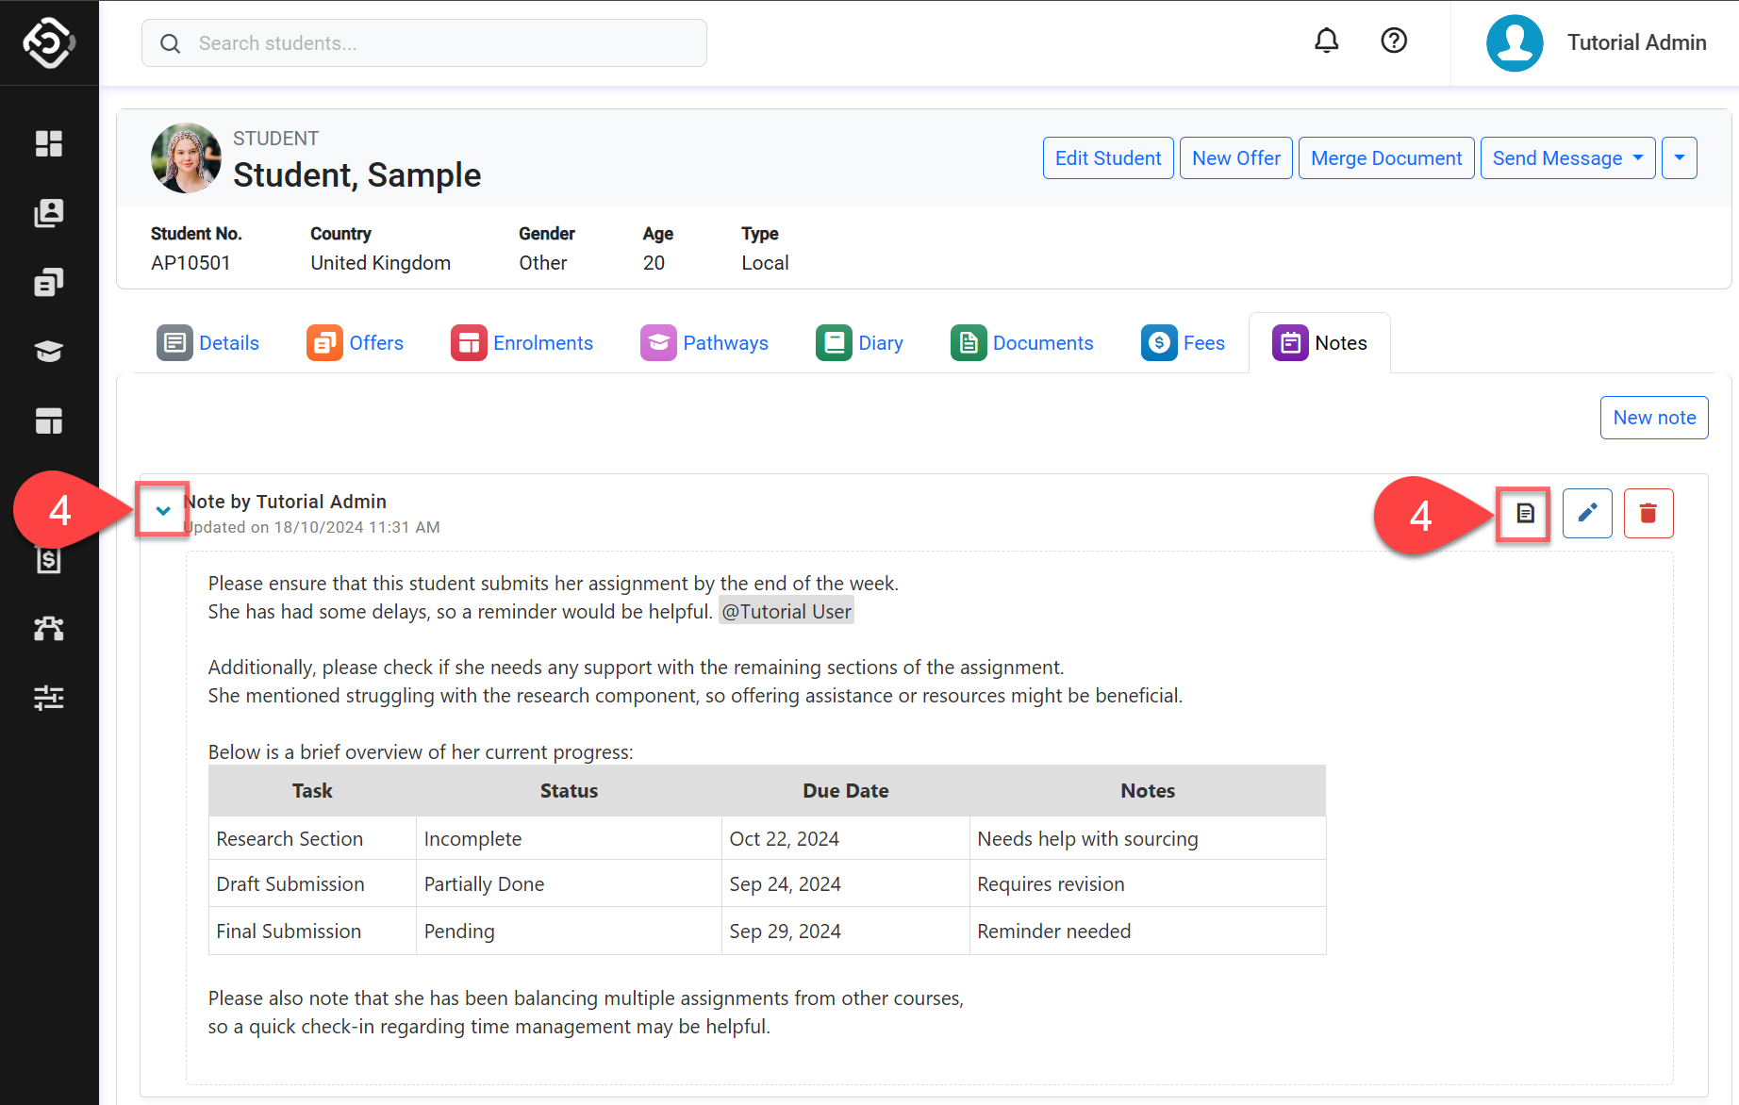Click the Tutorial Admin profile avatar
Screen dimensions: 1739x1105
click(1514, 43)
